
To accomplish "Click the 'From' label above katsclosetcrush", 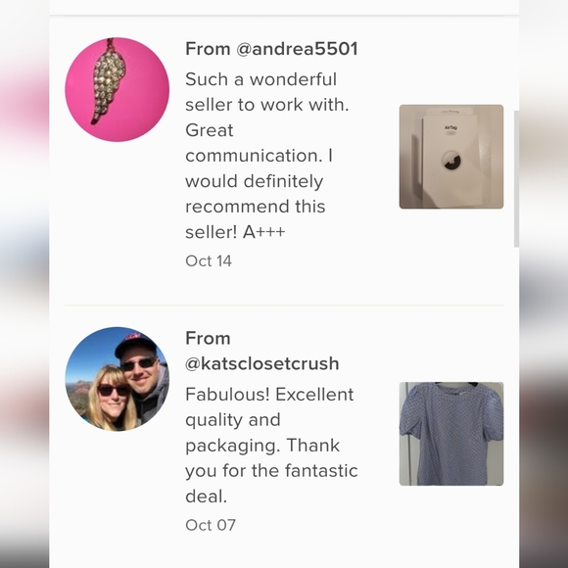I will click(x=208, y=338).
